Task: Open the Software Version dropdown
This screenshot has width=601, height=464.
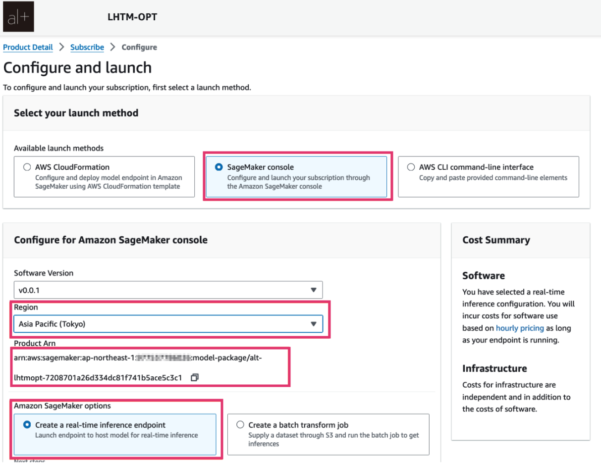Action: click(314, 290)
